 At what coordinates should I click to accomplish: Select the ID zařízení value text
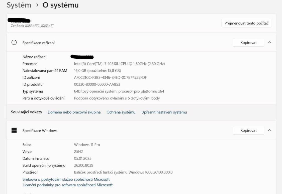point(110,77)
